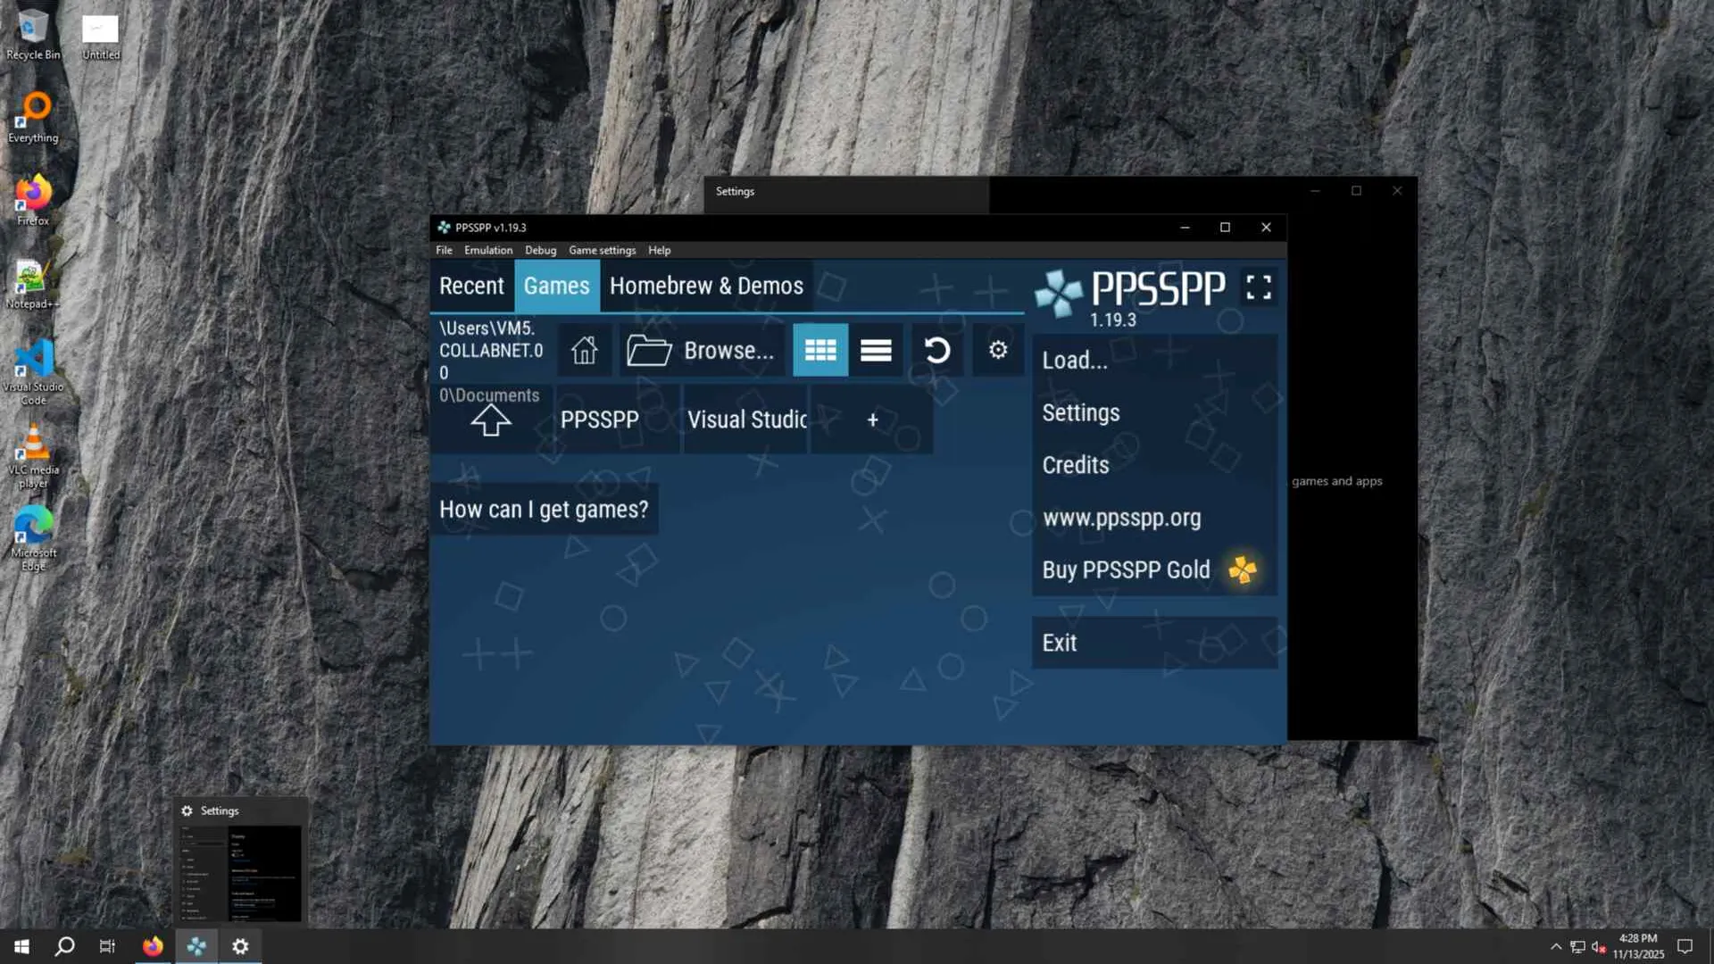
Task: Open game browser settings gear
Action: tap(998, 351)
